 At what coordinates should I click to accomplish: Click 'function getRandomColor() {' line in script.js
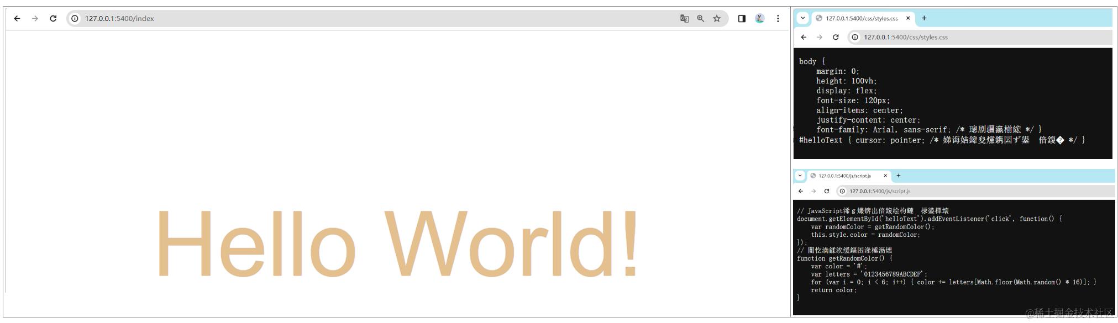pyautogui.click(x=844, y=258)
